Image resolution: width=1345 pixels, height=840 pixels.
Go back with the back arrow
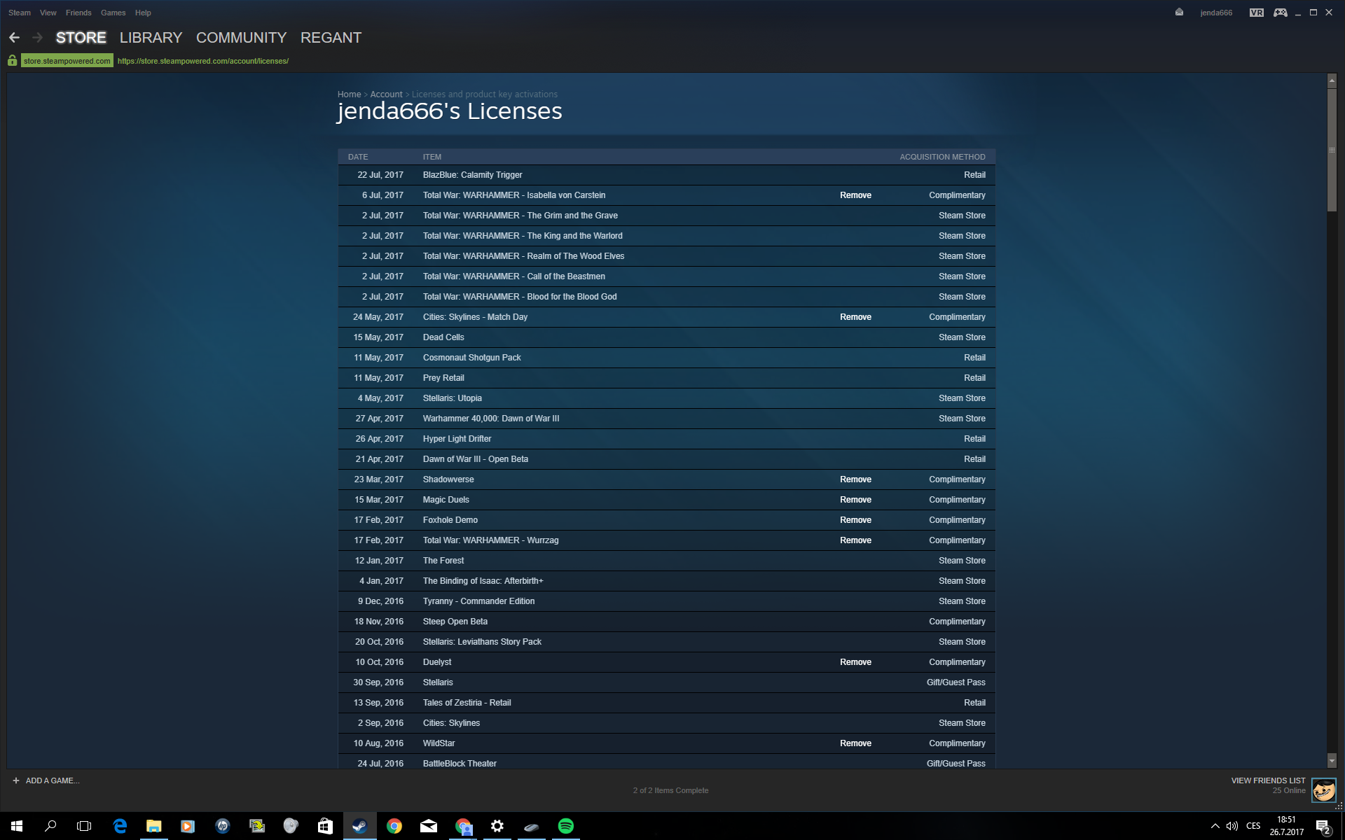point(15,38)
